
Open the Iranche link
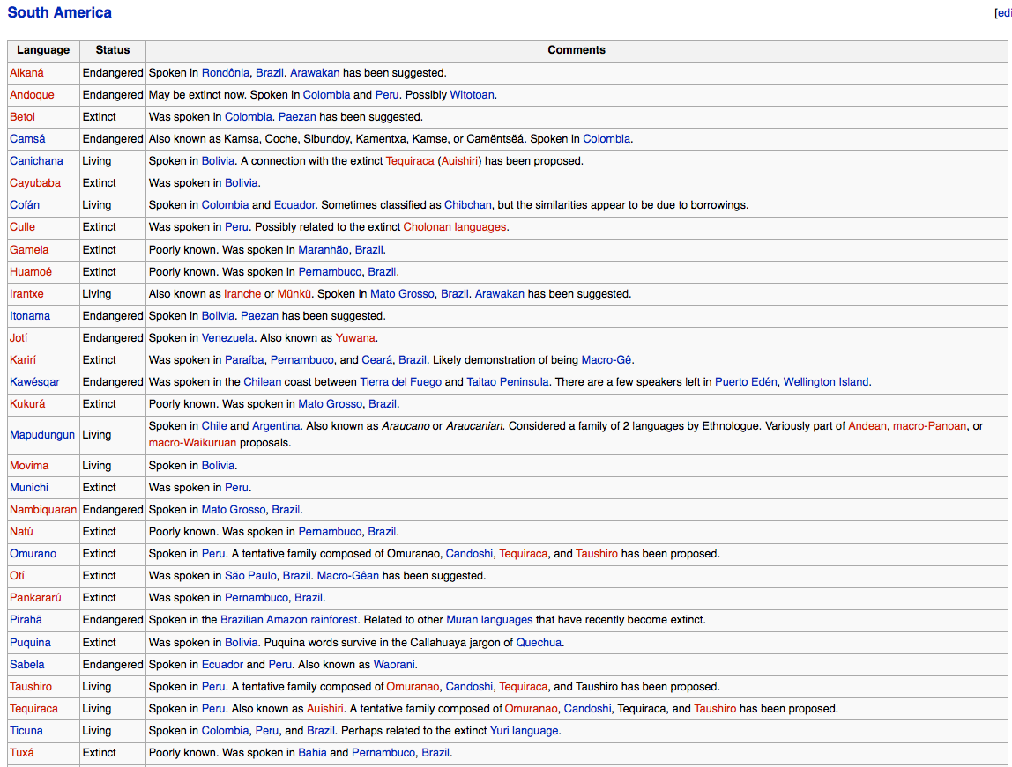point(242,293)
